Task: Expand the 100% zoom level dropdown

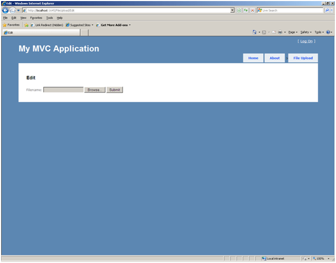Action: coord(328,258)
